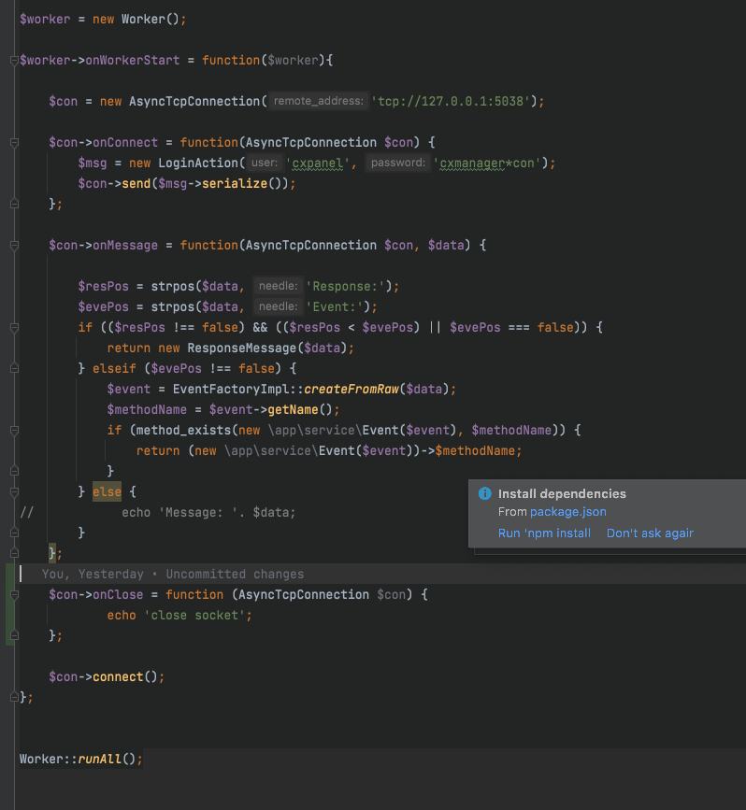
Task: Click the elseif keyword
Action: (x=114, y=369)
